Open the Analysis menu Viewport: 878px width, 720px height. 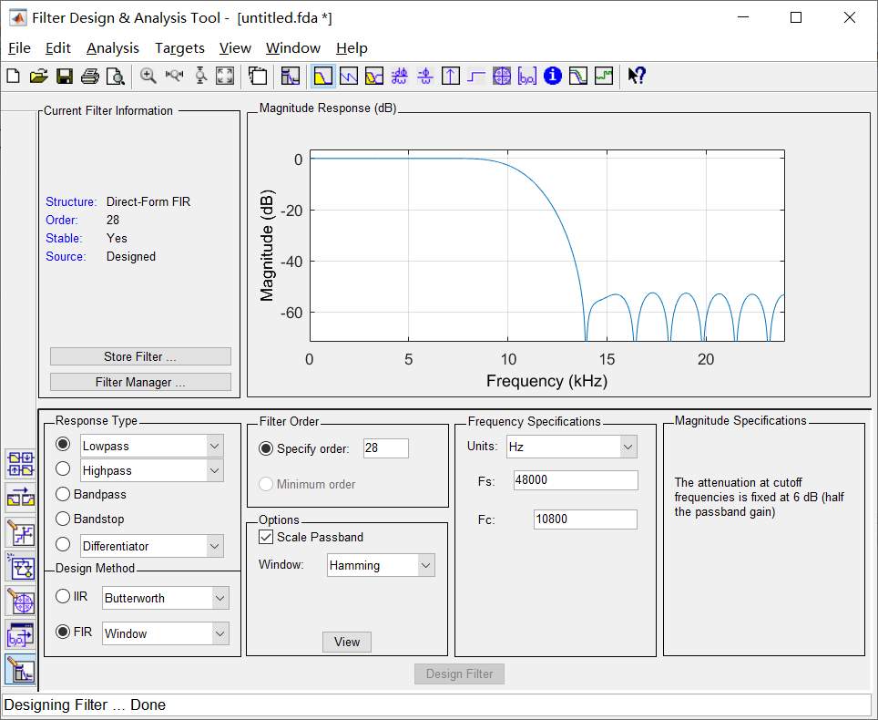(113, 48)
